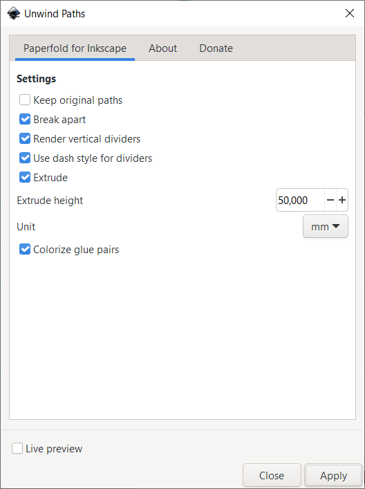Disable Use dash style for dividers

(x=25, y=158)
